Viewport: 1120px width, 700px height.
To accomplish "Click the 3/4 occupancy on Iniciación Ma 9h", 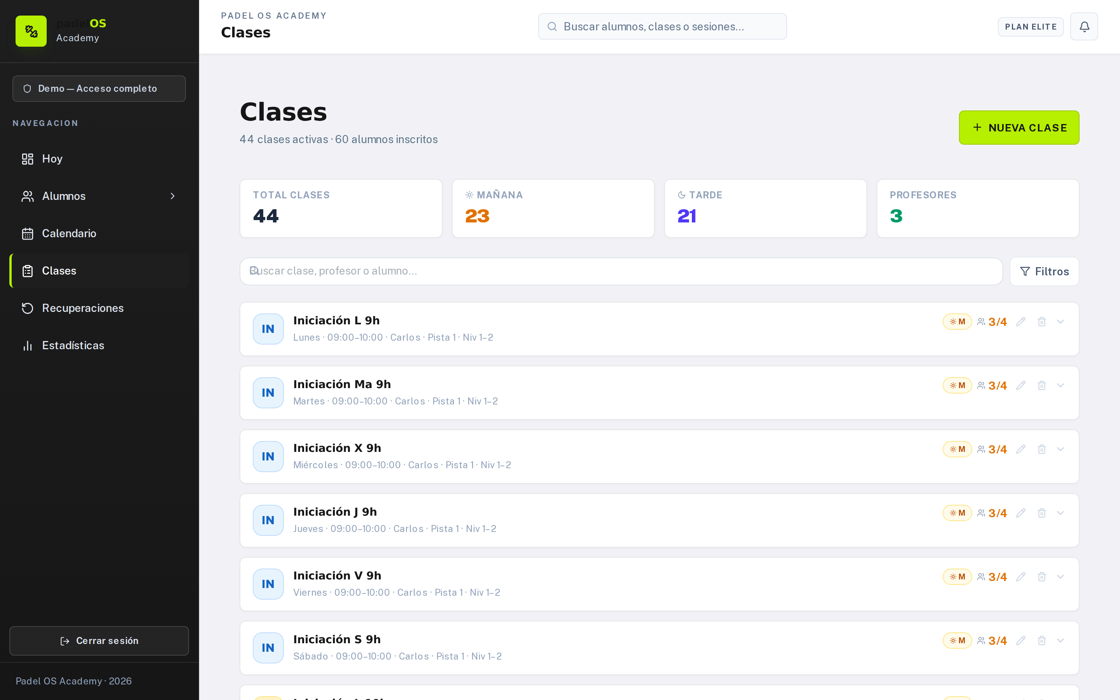I will 992,386.
